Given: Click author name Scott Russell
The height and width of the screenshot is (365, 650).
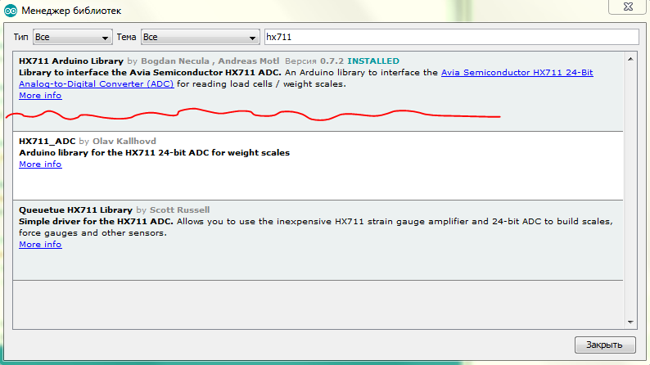Looking at the screenshot, I should click(179, 210).
